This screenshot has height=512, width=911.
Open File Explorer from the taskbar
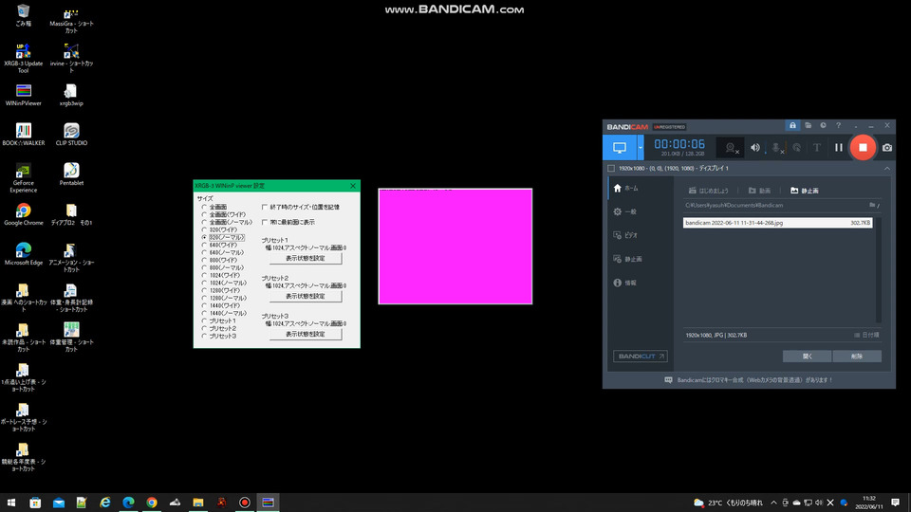click(x=198, y=503)
